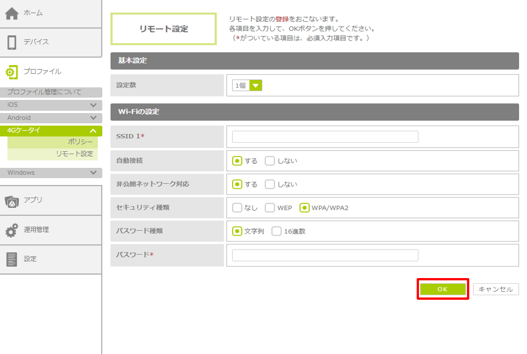Open the Device phone icon
Image resolution: width=527 pixels, height=354 pixels.
coord(12,42)
